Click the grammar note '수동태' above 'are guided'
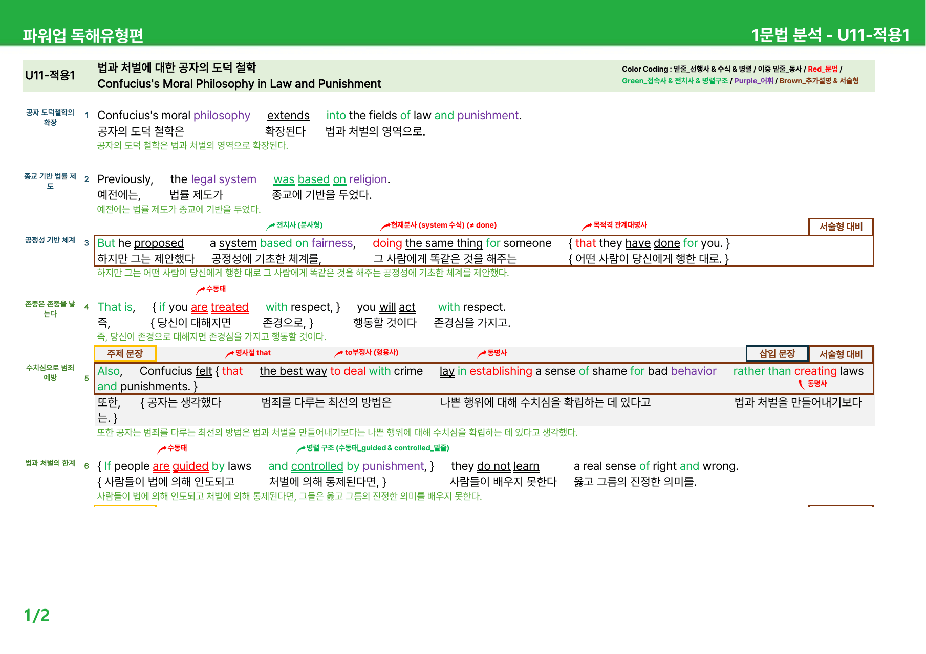Screen dimensions: 926x654 177,448
